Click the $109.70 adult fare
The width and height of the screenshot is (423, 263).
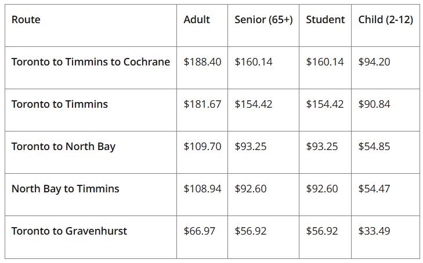pyautogui.click(x=202, y=147)
